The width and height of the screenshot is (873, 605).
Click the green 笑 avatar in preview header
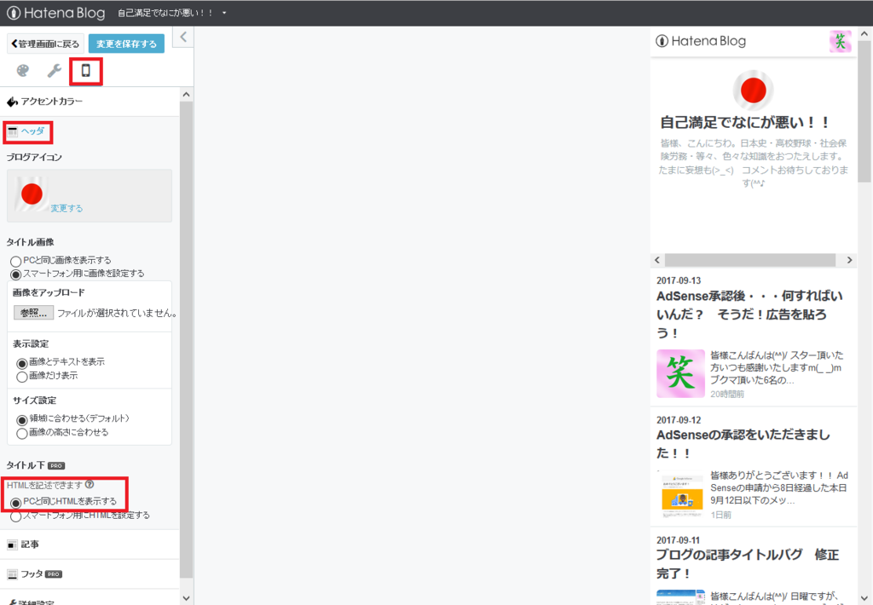coord(840,41)
